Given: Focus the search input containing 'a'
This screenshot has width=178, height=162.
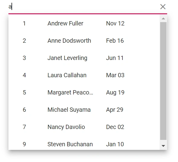Looking at the screenshot, I should click(x=83, y=7).
